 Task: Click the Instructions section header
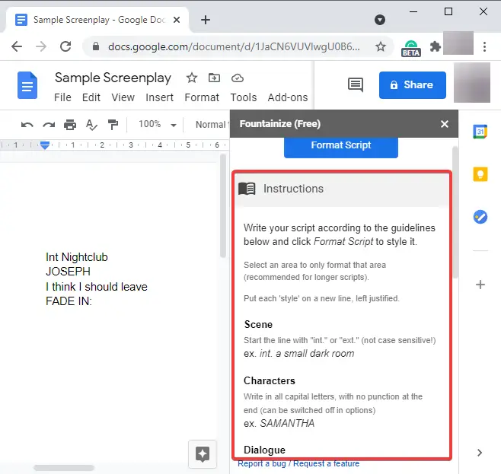(342, 189)
